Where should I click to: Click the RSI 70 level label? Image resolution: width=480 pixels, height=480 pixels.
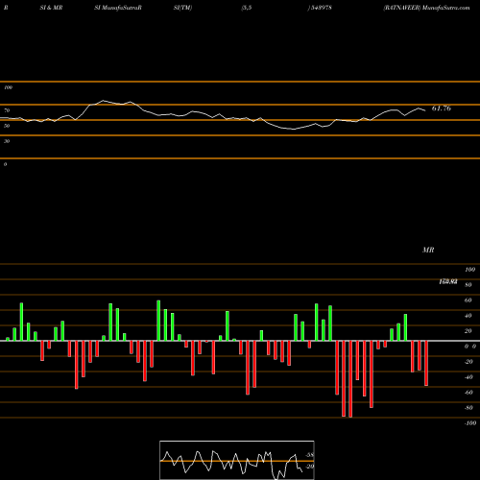(x=7, y=110)
